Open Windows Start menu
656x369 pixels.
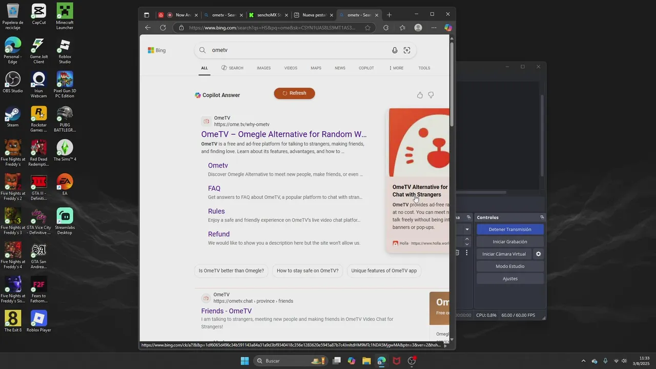[x=244, y=361]
